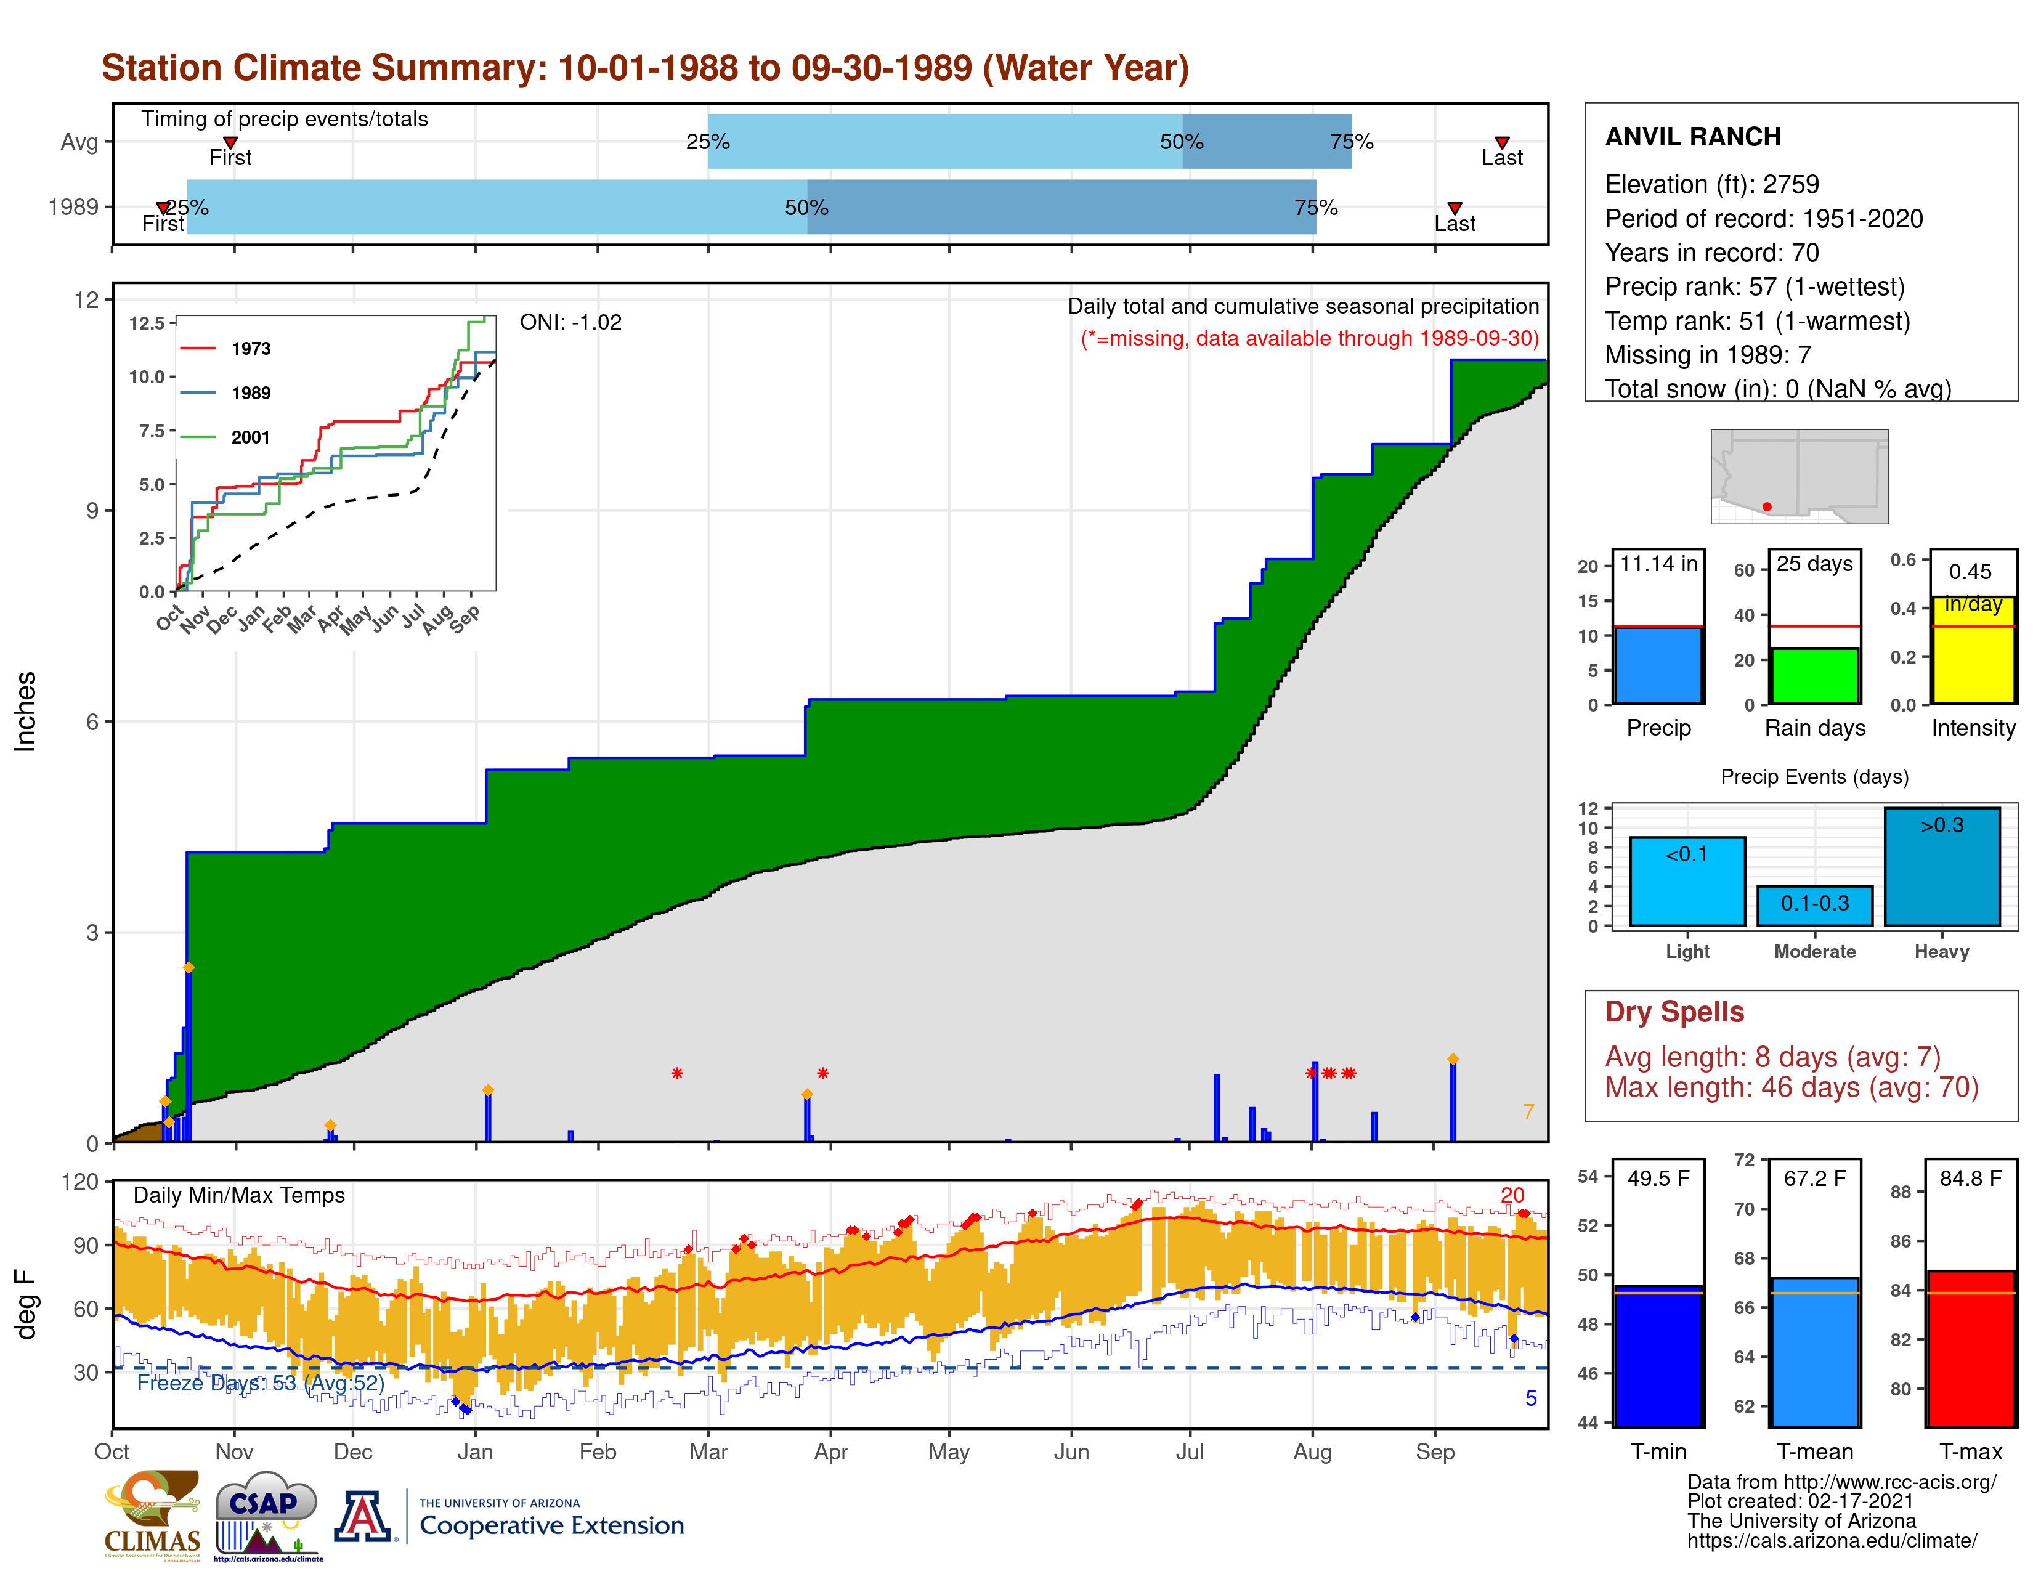
Task: Click the cals.arizona.edu/climate URL
Action: [x=1832, y=1541]
